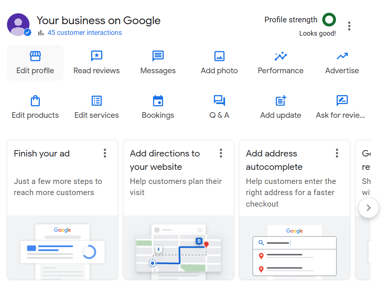Click the blue verified badge on avatar
The height and width of the screenshot is (285, 385).
tap(28, 32)
